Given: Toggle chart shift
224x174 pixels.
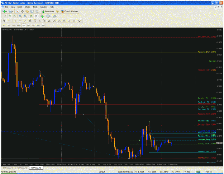Looking at the screenshot, I should (x=36, y=16).
